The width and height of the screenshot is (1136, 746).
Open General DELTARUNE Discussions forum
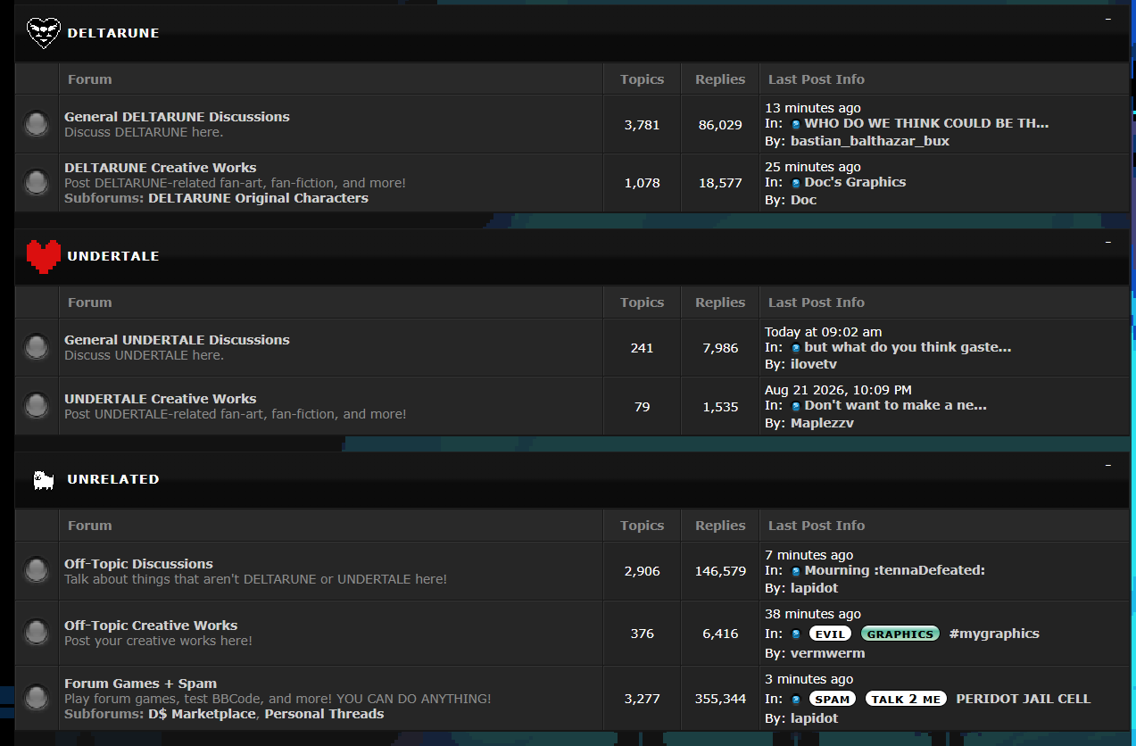[177, 117]
